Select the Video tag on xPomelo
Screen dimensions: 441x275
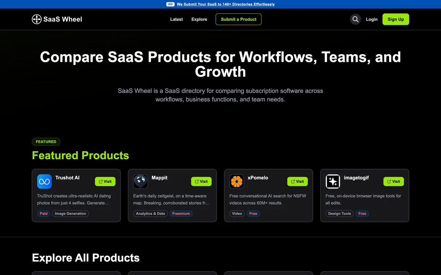click(x=237, y=213)
